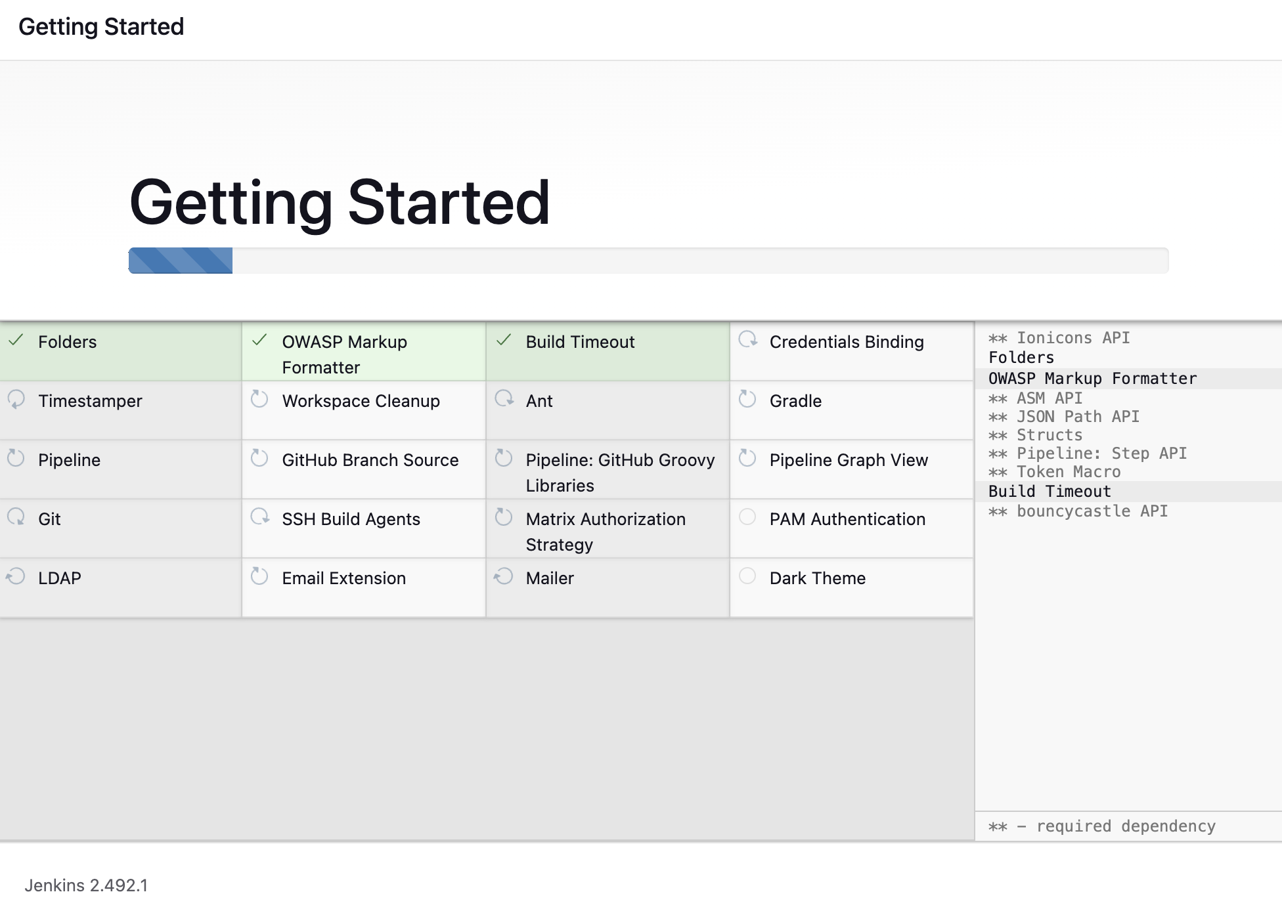
Task: Click the icon beside Matrix Authorization Strategy
Action: pyautogui.click(x=504, y=517)
